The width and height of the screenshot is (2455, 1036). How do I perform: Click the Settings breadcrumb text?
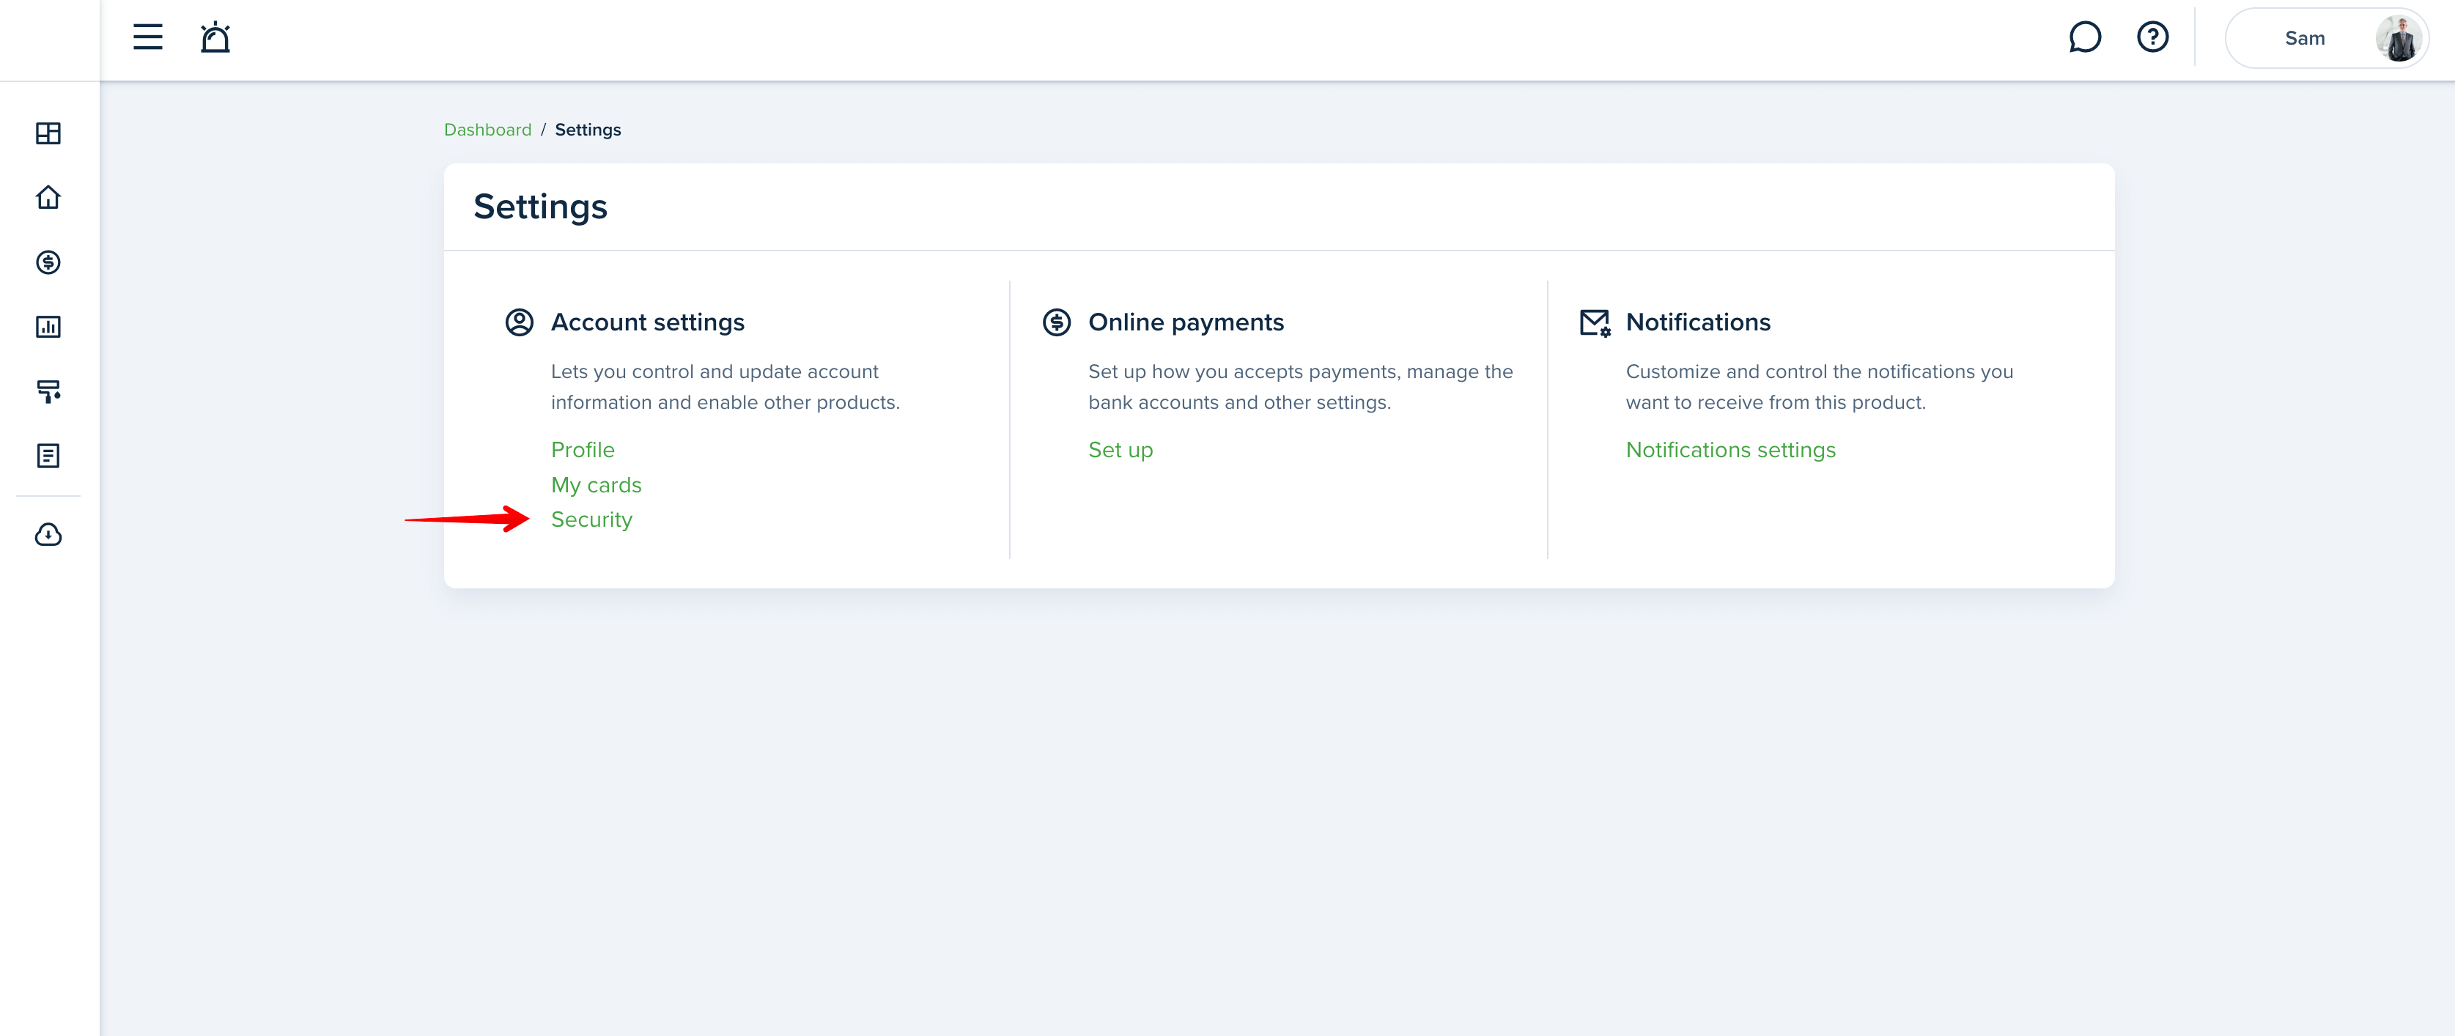point(588,130)
